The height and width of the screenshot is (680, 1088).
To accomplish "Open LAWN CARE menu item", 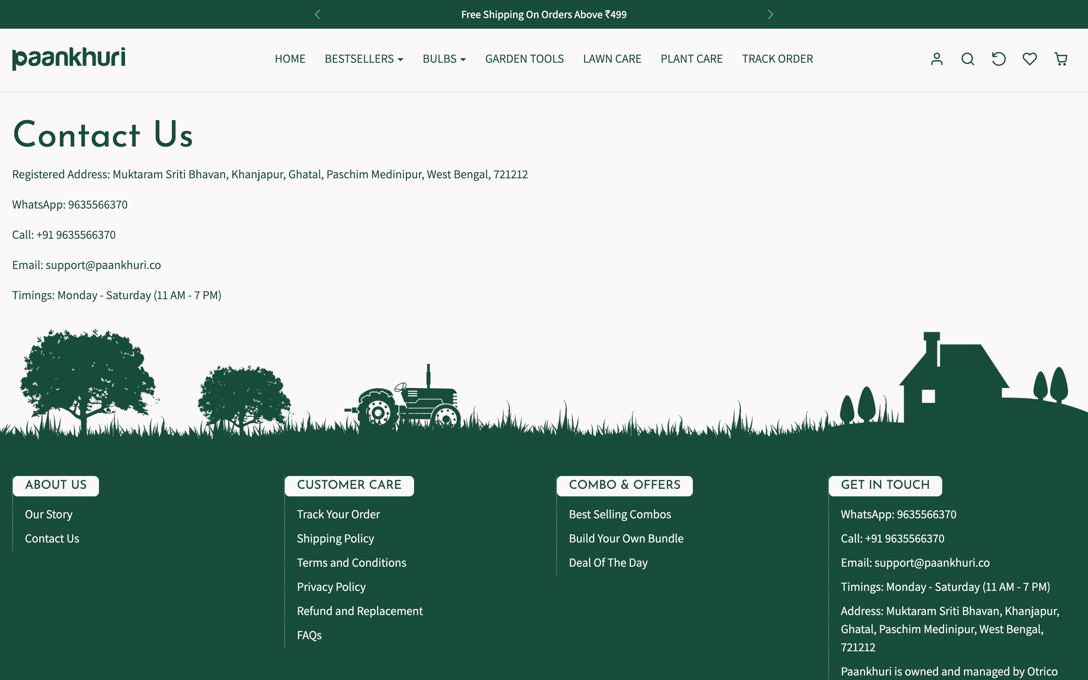I will point(612,59).
